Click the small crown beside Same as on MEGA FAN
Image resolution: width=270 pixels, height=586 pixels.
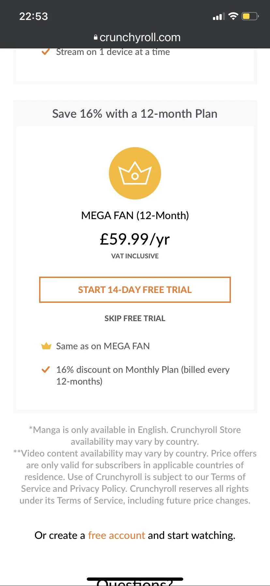click(46, 346)
